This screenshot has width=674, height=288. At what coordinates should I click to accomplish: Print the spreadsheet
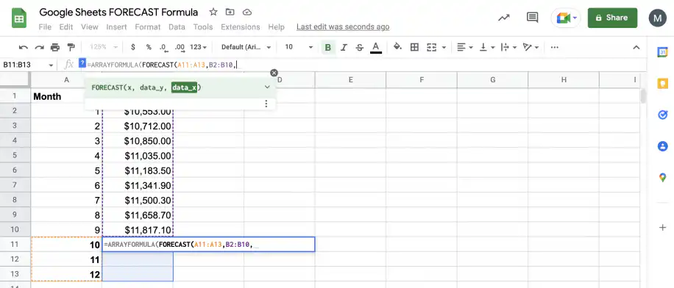55,47
